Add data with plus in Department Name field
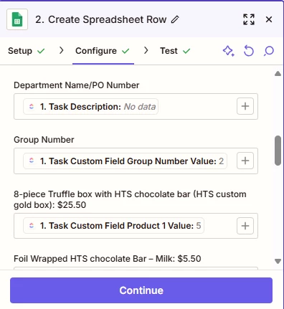284x309 pixels. click(245, 106)
